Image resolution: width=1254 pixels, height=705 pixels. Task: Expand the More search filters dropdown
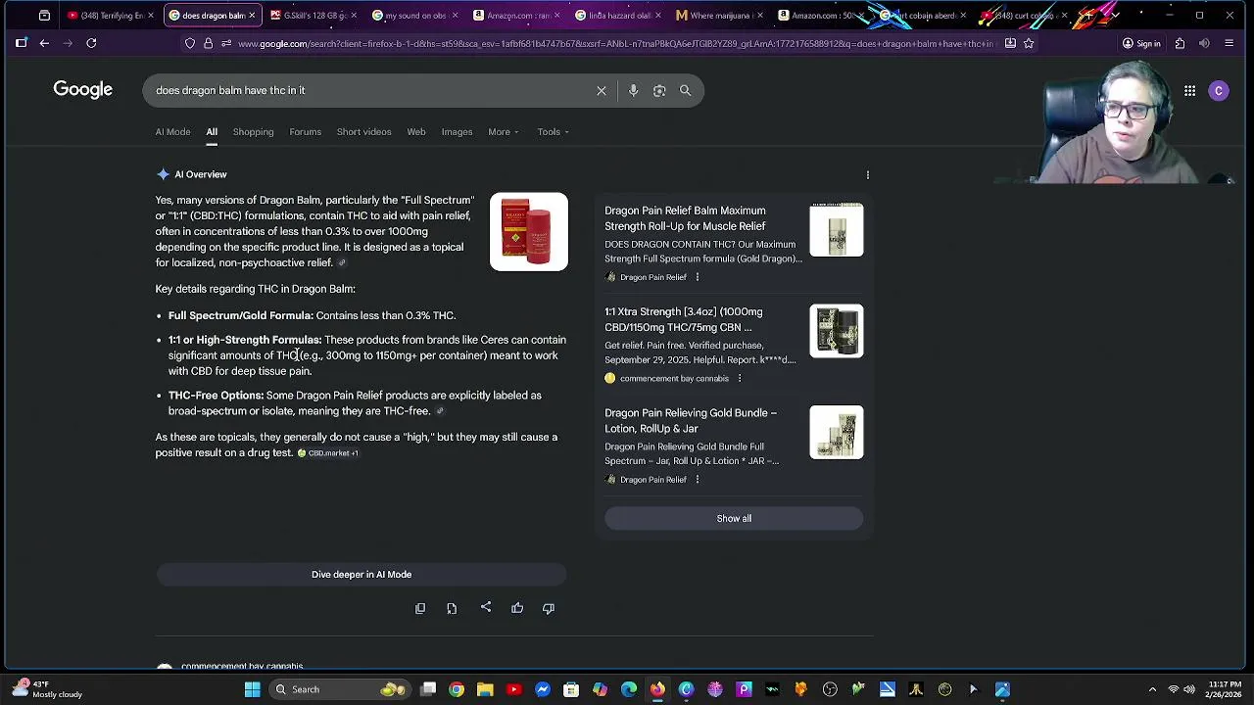(x=504, y=132)
